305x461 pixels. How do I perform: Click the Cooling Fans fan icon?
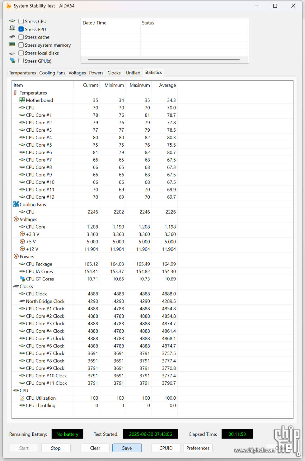(16, 204)
